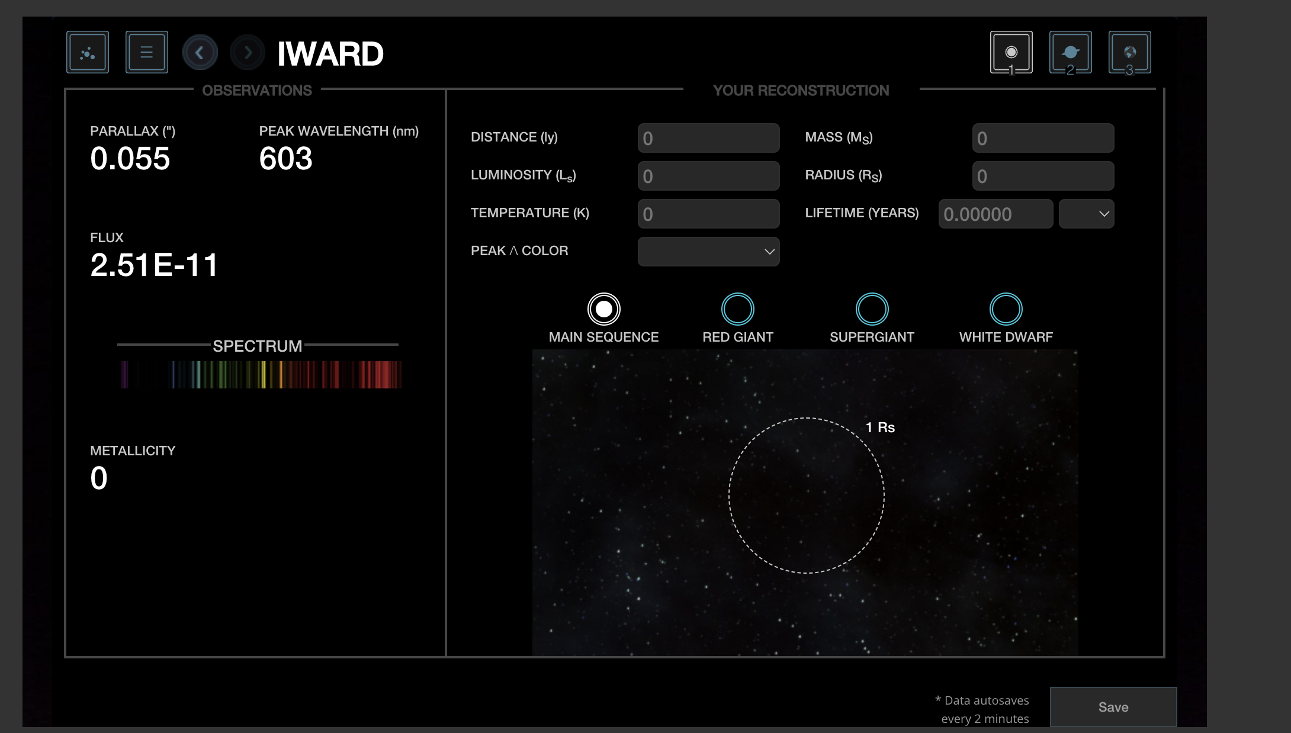Select the Earth view icon labeled 3
The image size is (1291, 733).
(x=1130, y=52)
